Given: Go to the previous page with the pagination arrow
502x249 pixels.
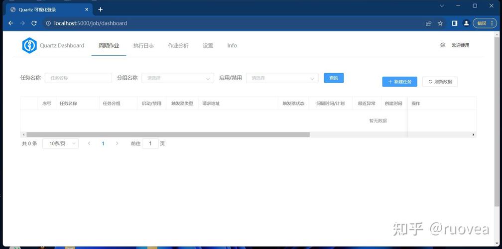Looking at the screenshot, I should coord(89,143).
